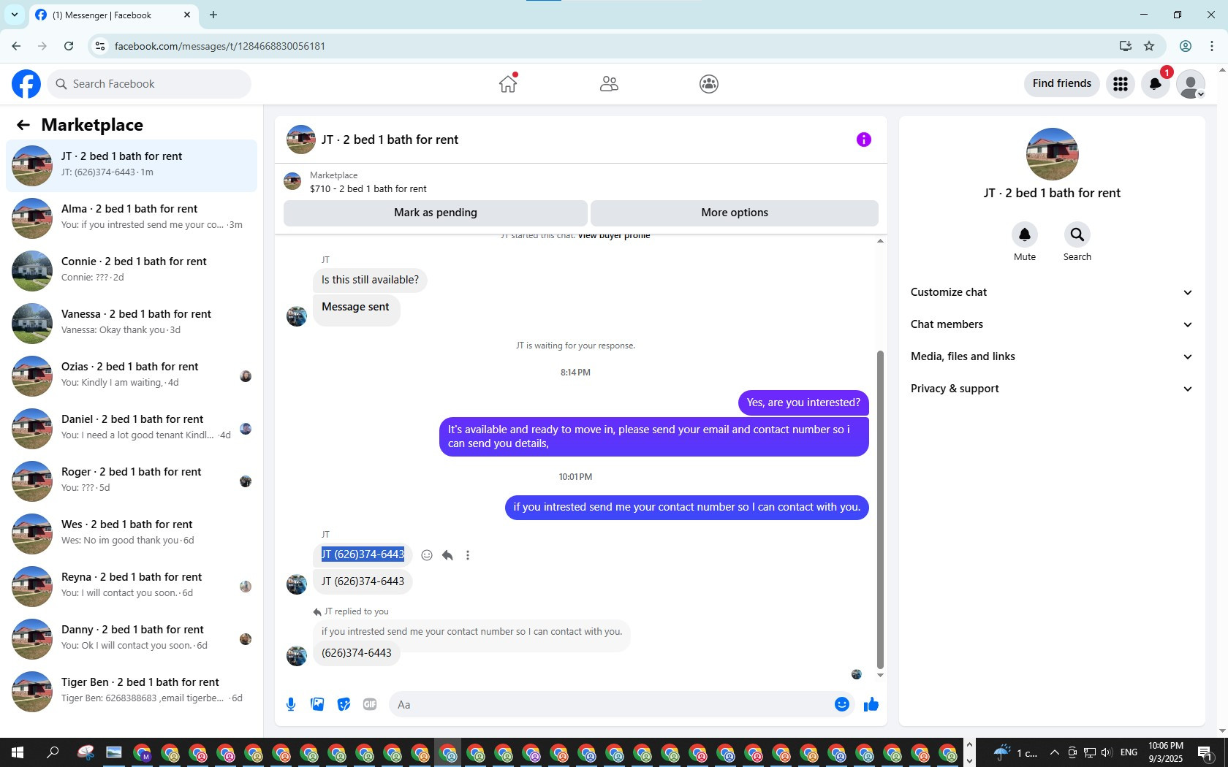Open Alma's 2 bed 1 bath conversation

[x=132, y=218]
